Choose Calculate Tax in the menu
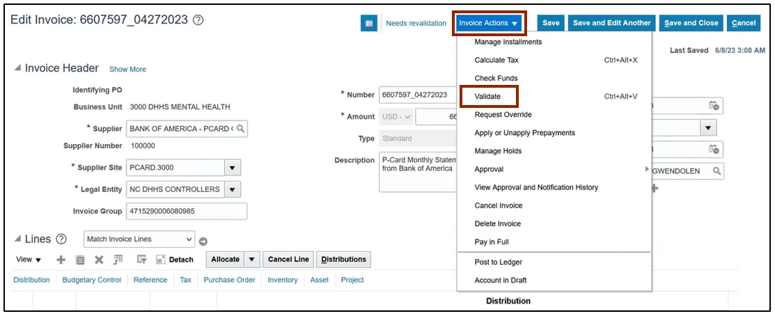Viewport: 775px width, 316px height. point(496,60)
